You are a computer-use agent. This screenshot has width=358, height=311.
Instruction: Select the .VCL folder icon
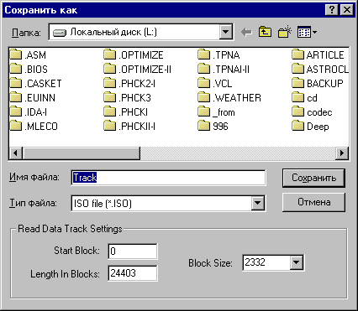click(203, 83)
